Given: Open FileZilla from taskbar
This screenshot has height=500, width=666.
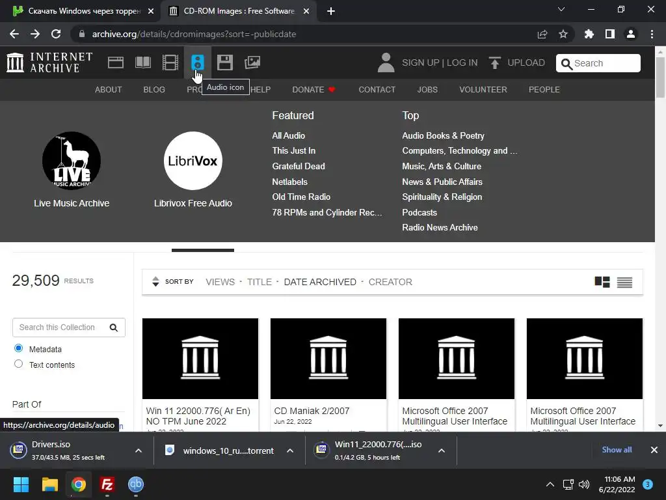Looking at the screenshot, I should [107, 484].
